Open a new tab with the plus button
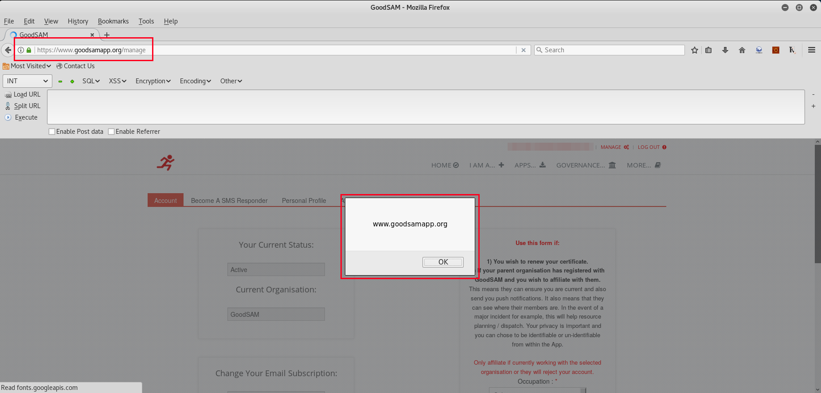Image resolution: width=821 pixels, height=393 pixels. coord(107,35)
